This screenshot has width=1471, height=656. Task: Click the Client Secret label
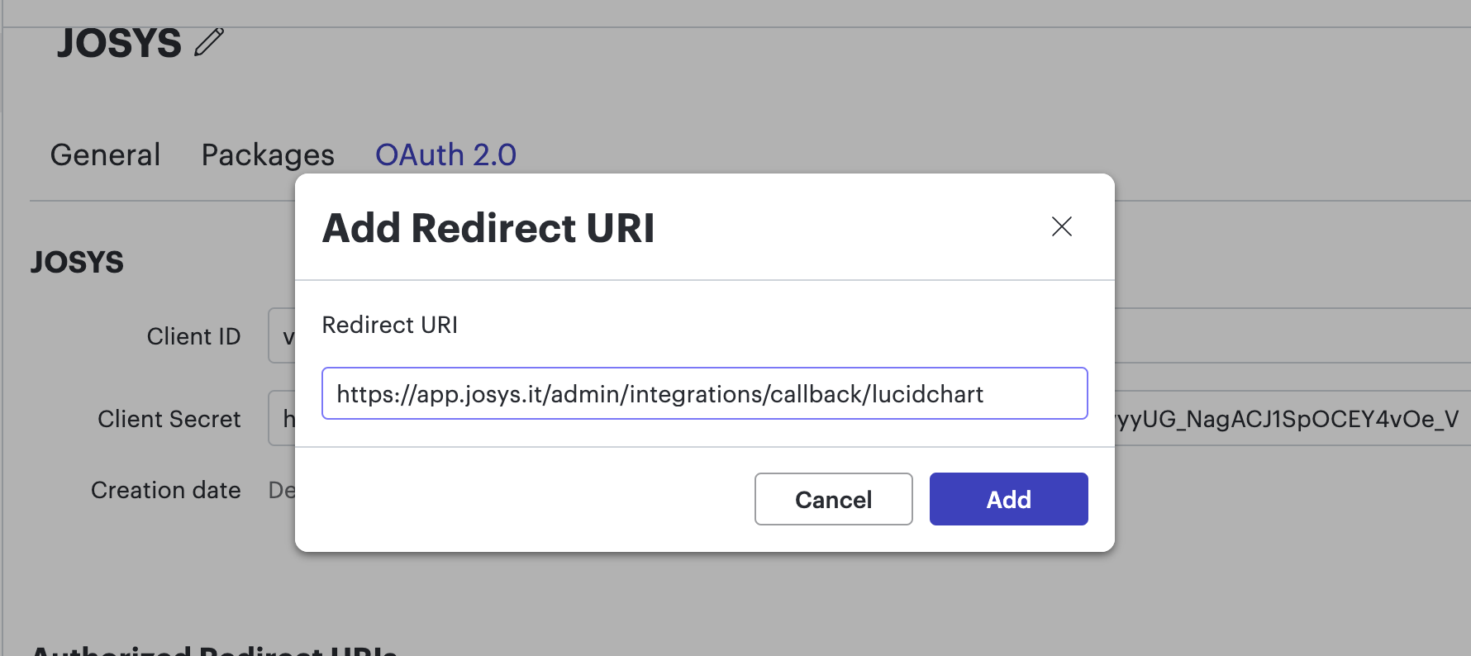tap(169, 419)
